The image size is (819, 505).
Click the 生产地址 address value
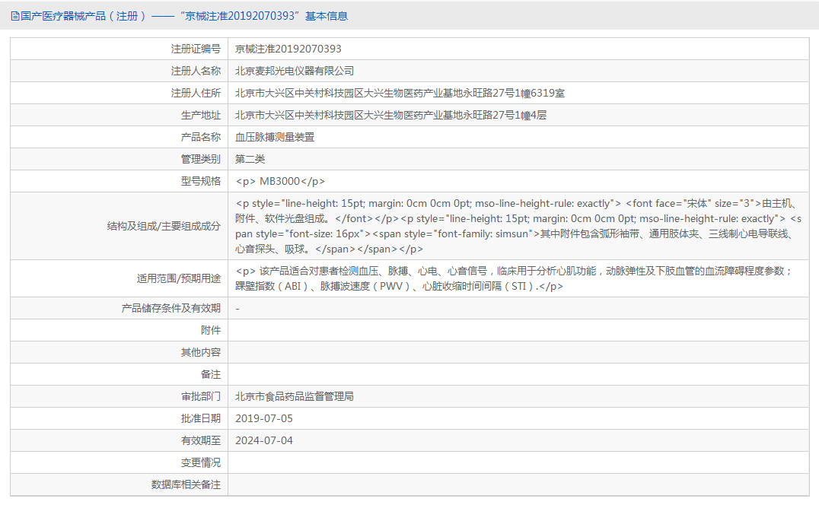click(390, 116)
